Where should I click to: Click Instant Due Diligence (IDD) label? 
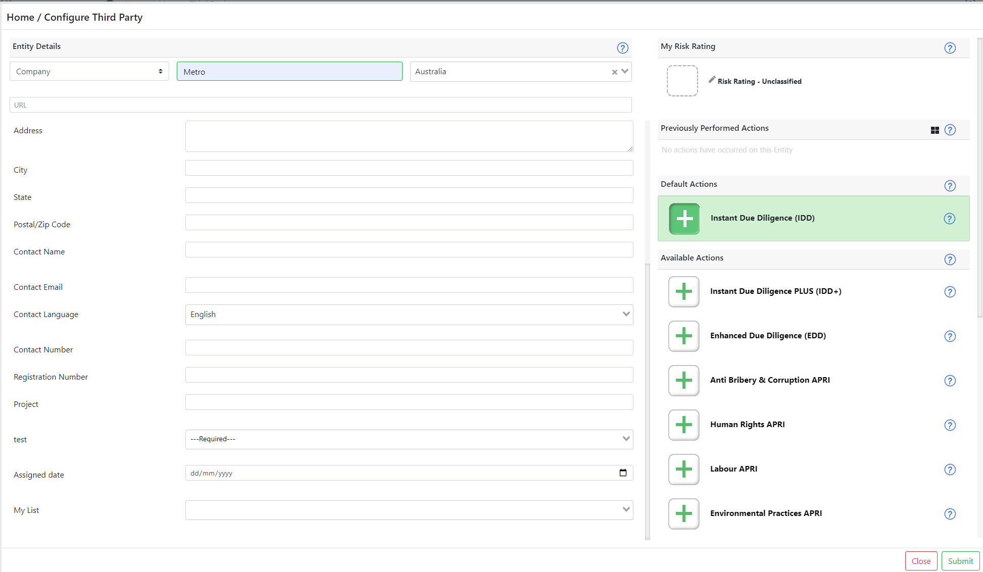[763, 218]
